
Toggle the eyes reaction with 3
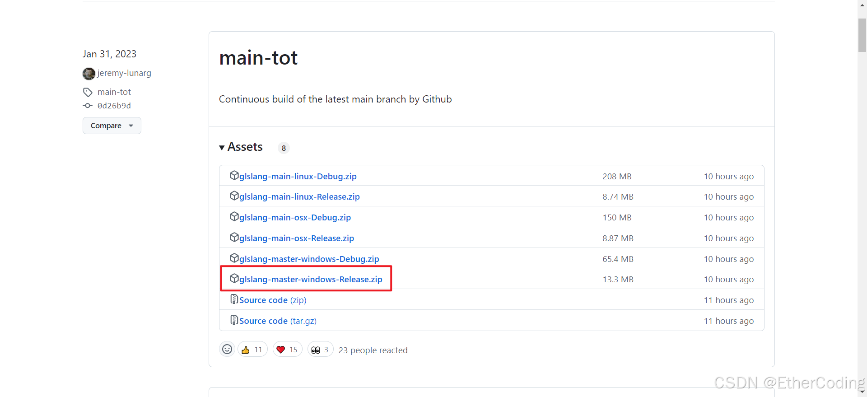point(320,350)
